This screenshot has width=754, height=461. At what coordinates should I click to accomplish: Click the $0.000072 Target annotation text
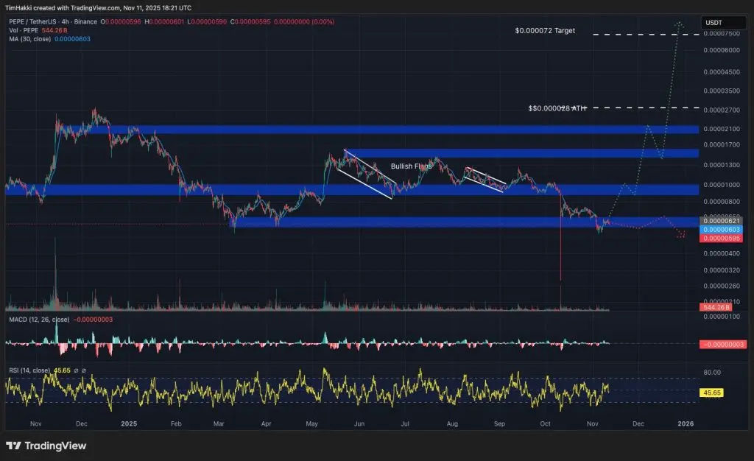pyautogui.click(x=543, y=31)
